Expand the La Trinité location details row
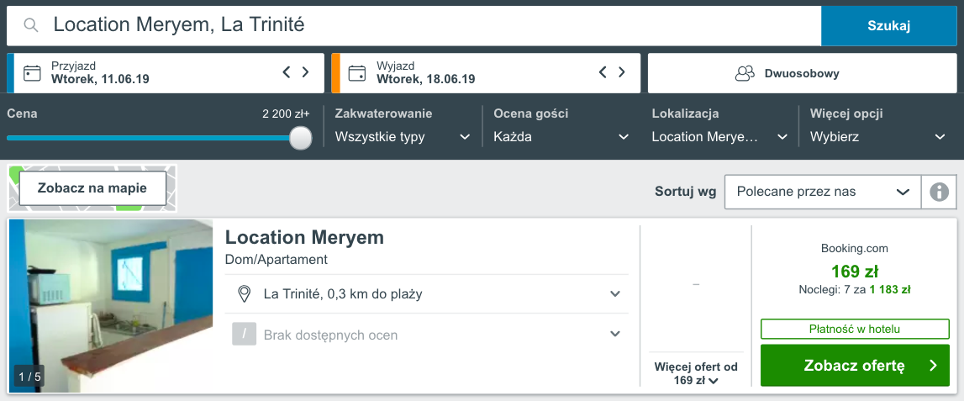Image resolution: width=964 pixels, height=401 pixels. 427,294
